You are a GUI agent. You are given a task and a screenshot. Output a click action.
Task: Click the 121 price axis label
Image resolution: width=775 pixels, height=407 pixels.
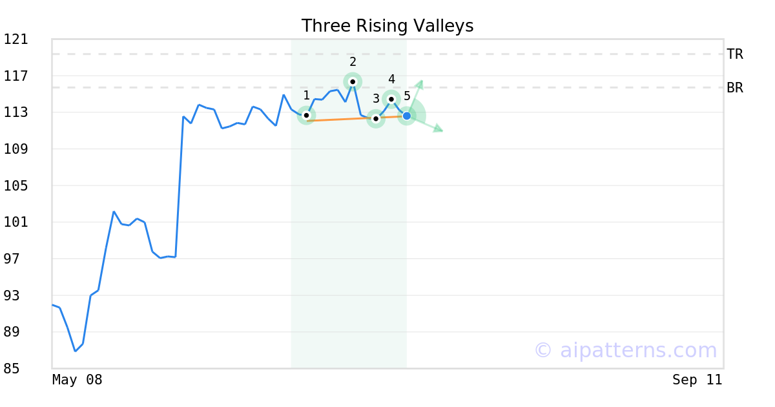point(15,39)
